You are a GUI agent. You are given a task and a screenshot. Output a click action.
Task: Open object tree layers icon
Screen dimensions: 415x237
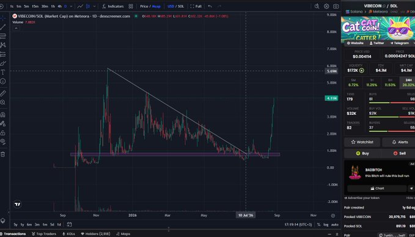3,221
